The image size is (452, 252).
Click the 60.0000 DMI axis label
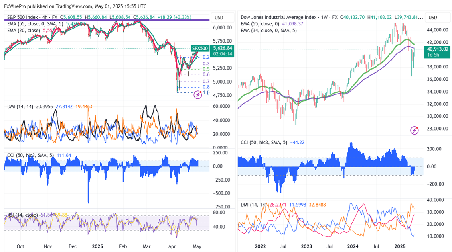[x=221, y=106]
